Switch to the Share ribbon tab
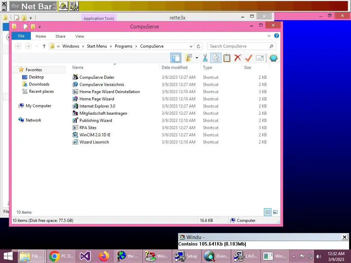This screenshot has height=263, width=351. tap(60, 36)
